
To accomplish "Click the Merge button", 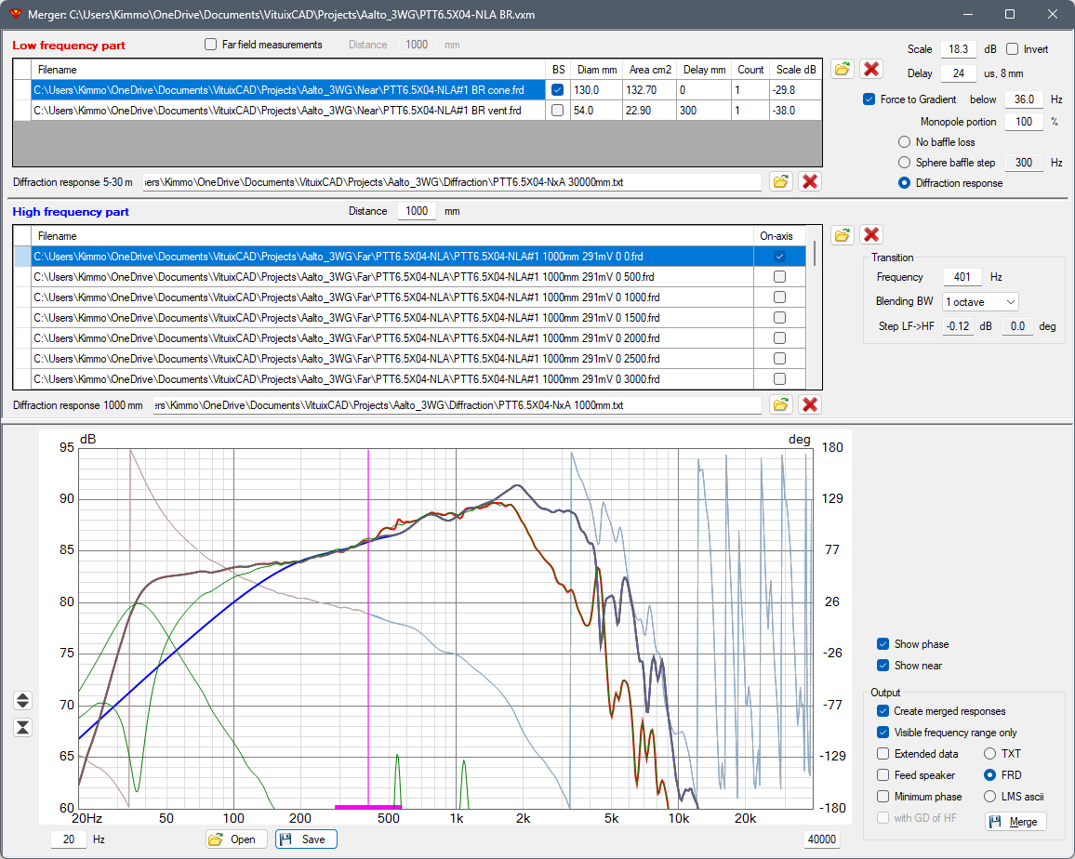I will [1015, 821].
